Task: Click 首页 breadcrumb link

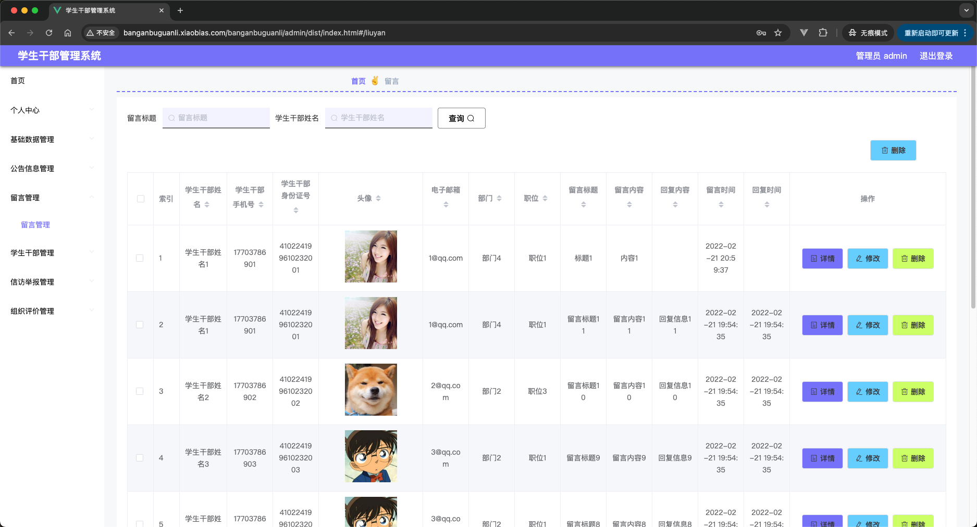Action: click(x=358, y=81)
